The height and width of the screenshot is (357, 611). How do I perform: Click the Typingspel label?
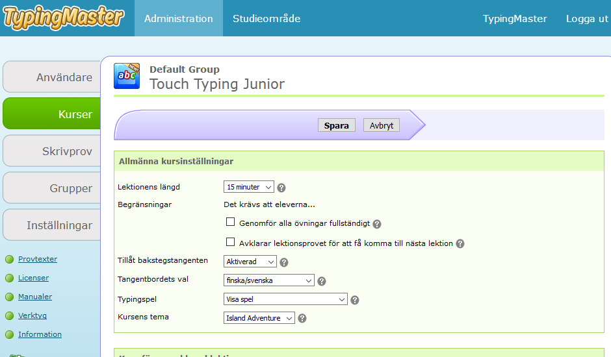(137, 299)
